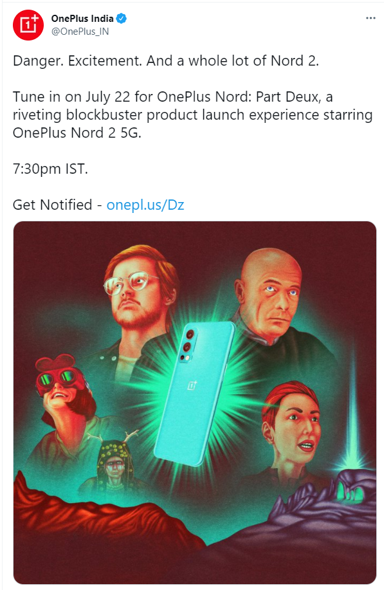Click the blue verified badge
Viewport: 384px width, 590px height.
coord(121,19)
